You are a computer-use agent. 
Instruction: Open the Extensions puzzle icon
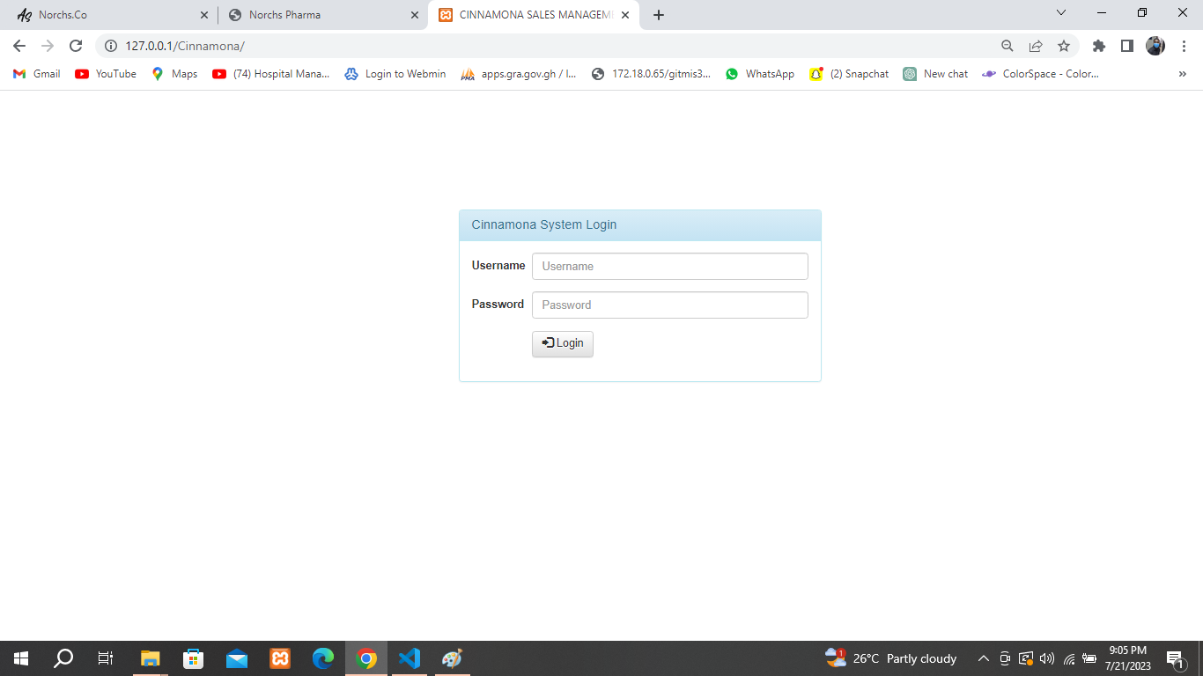tap(1098, 46)
